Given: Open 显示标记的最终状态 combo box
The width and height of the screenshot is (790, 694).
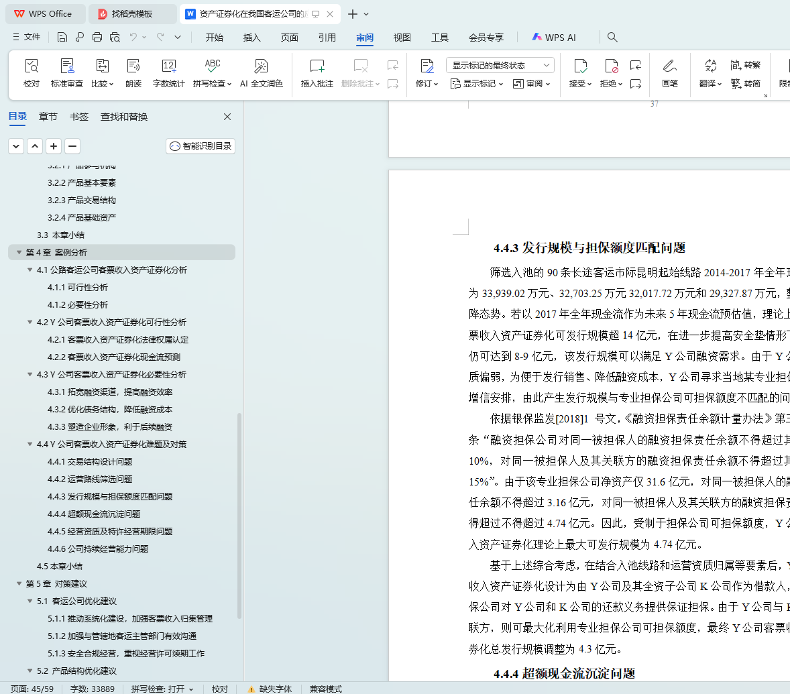Looking at the screenshot, I should (500, 66).
